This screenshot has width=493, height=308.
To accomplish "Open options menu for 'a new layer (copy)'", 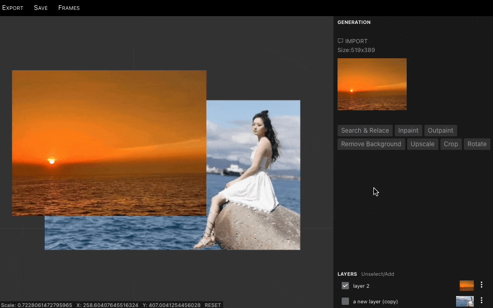I will [482, 301].
